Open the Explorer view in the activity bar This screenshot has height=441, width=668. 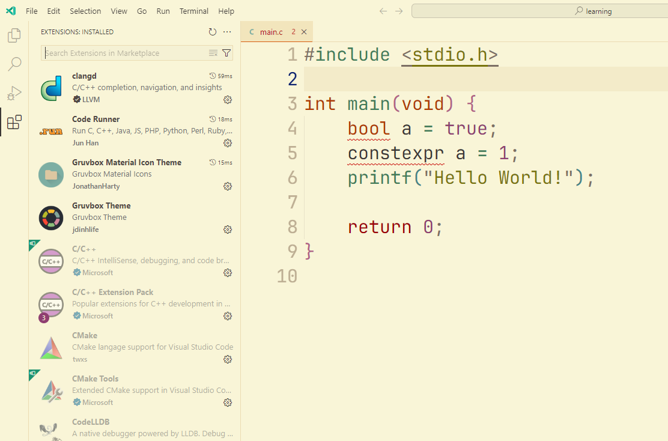[14, 35]
